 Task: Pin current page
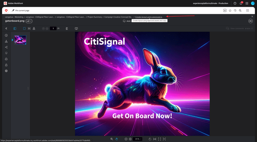point(21,11)
